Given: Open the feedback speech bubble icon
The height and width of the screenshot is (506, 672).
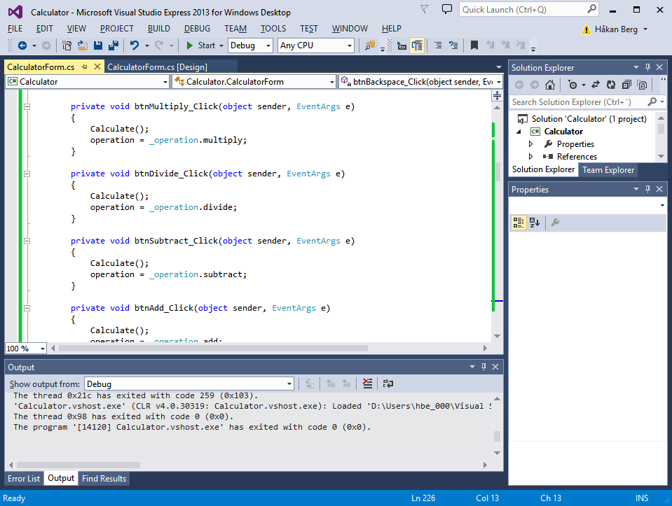Looking at the screenshot, I should (x=446, y=9).
